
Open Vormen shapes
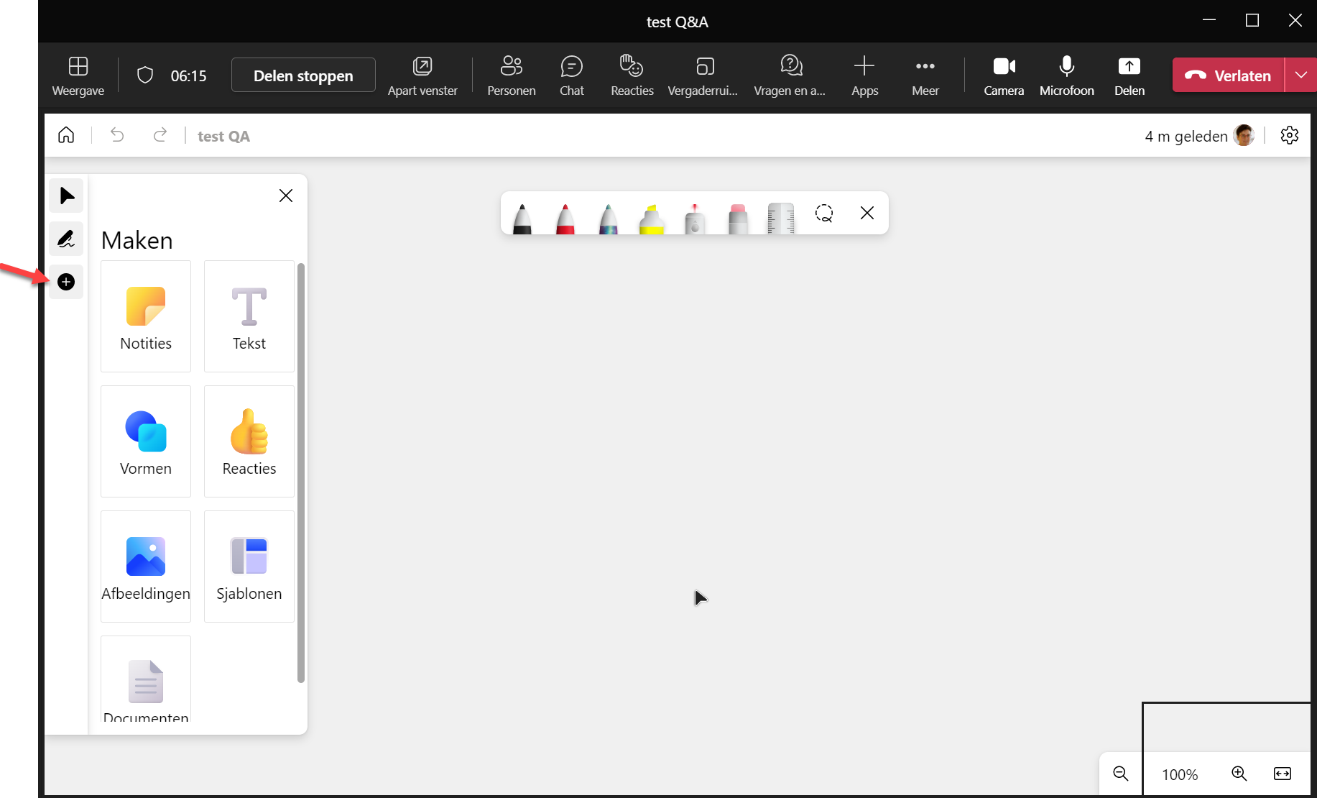146,441
